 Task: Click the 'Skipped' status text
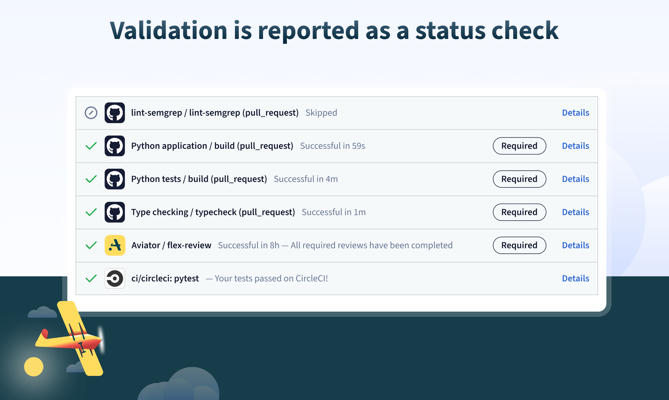(x=321, y=113)
